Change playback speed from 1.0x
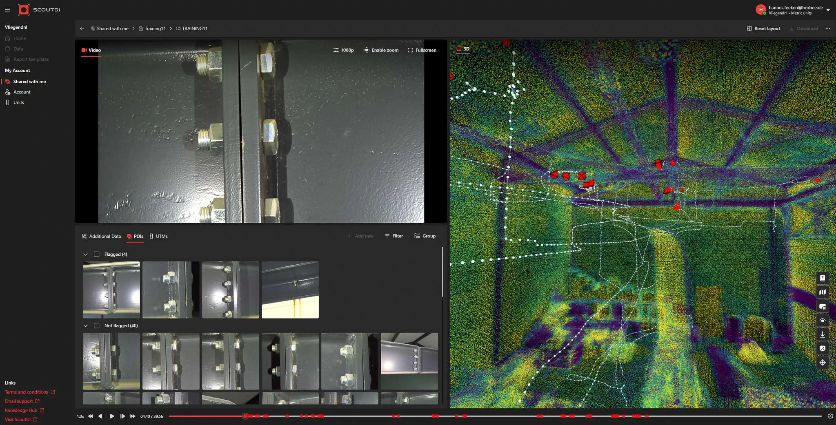Viewport: 836px width, 425px height. click(x=80, y=416)
